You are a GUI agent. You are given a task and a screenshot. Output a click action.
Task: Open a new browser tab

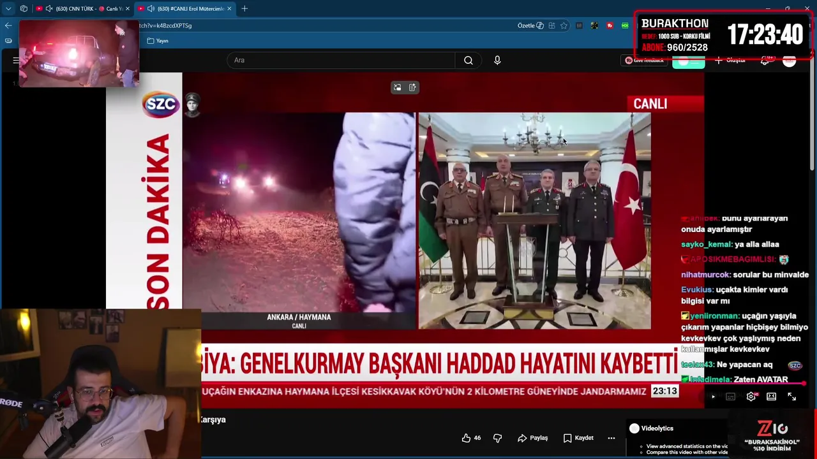tap(244, 9)
